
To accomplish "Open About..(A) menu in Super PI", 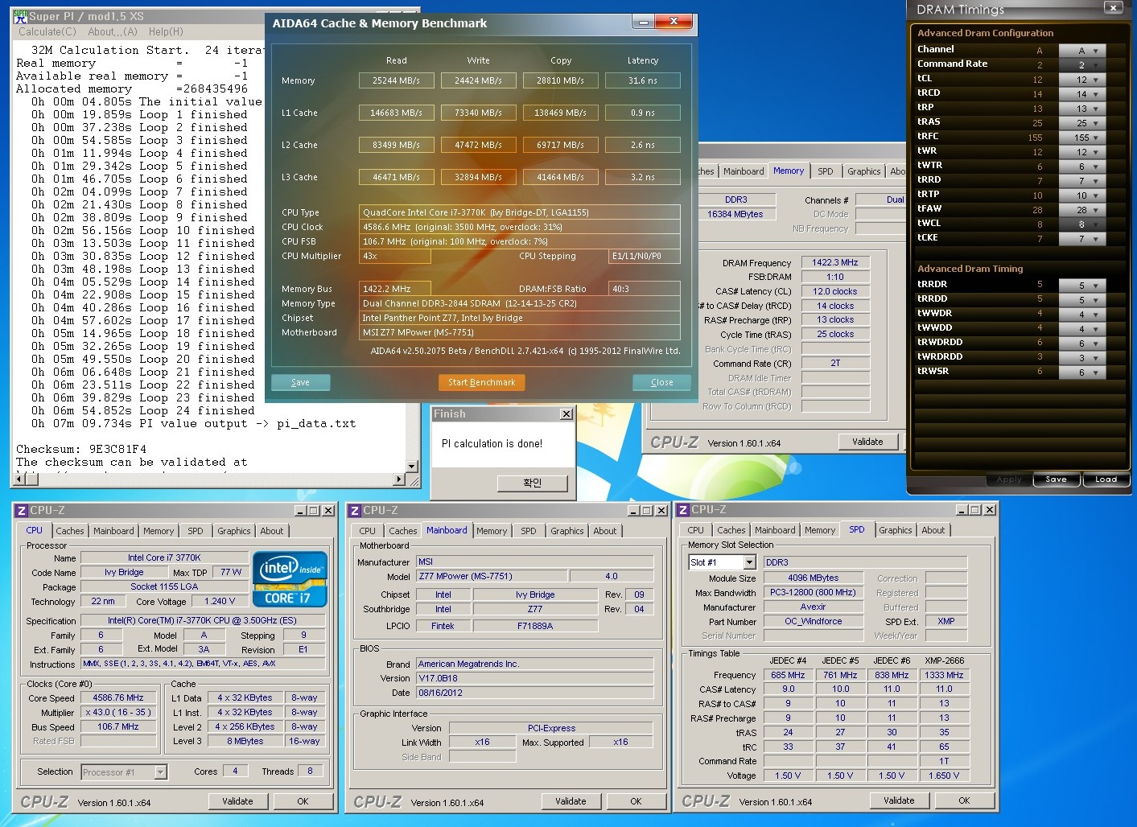I will pos(113,32).
